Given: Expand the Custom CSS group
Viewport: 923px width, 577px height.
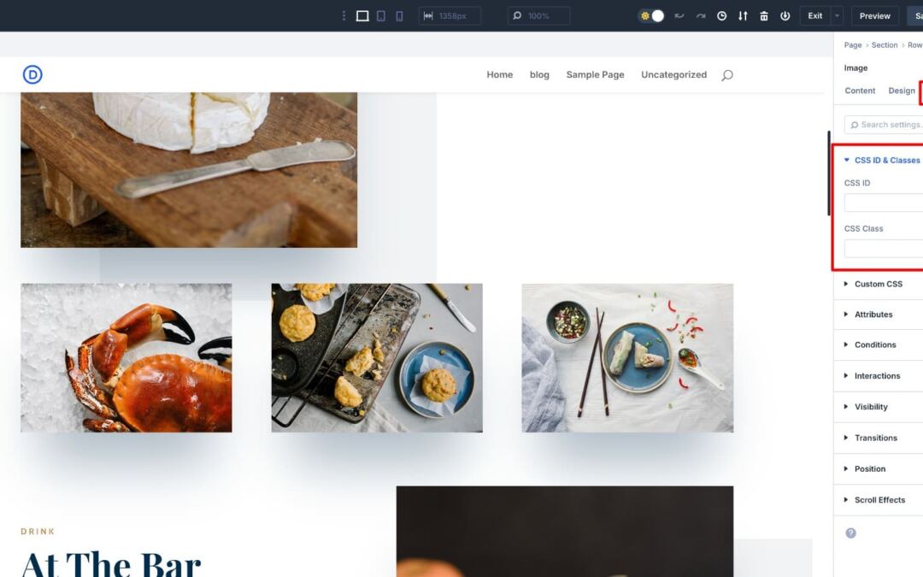Looking at the screenshot, I should 879,284.
